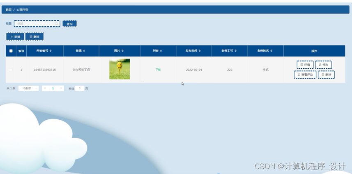The image size is (352, 174).
Task: Sort by 问卷 column arrows
Action: tap(161, 51)
